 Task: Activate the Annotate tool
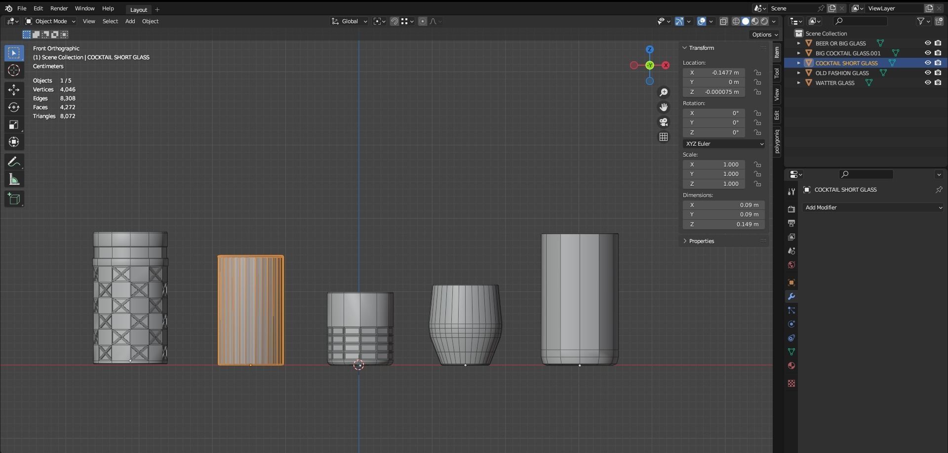tap(14, 162)
